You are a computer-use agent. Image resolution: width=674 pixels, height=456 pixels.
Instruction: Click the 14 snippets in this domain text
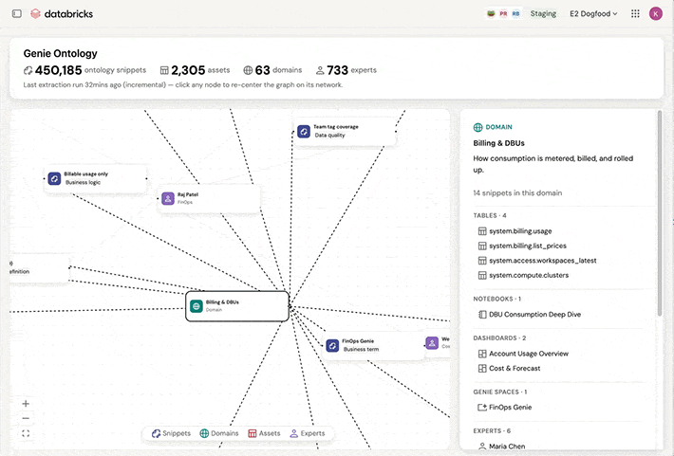(517, 192)
